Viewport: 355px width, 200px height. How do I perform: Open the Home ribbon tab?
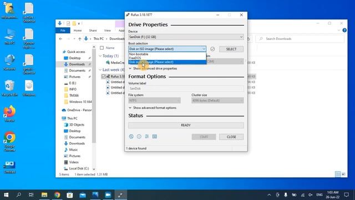pyautogui.click(x=78, y=31)
